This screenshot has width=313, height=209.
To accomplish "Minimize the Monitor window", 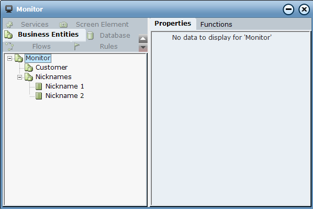I will (288, 9).
